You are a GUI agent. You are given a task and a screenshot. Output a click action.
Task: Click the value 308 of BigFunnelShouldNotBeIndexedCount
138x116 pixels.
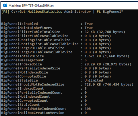coord(87,109)
